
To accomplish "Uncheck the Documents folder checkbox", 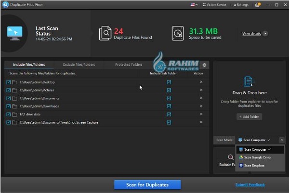I will coord(9,98).
